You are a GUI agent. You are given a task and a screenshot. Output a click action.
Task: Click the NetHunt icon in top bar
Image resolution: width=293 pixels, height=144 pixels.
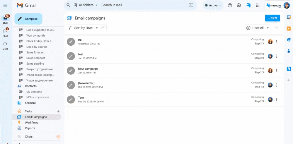point(248,5)
